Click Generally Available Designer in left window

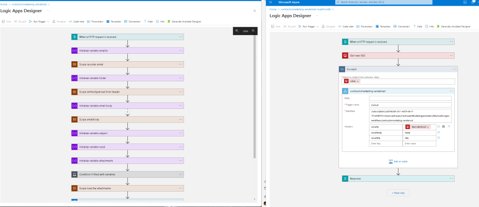click(x=184, y=21)
